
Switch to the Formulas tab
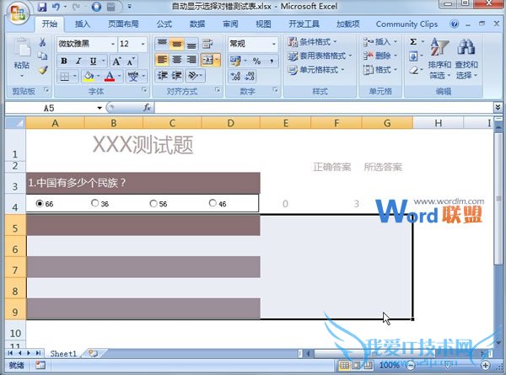click(x=164, y=24)
